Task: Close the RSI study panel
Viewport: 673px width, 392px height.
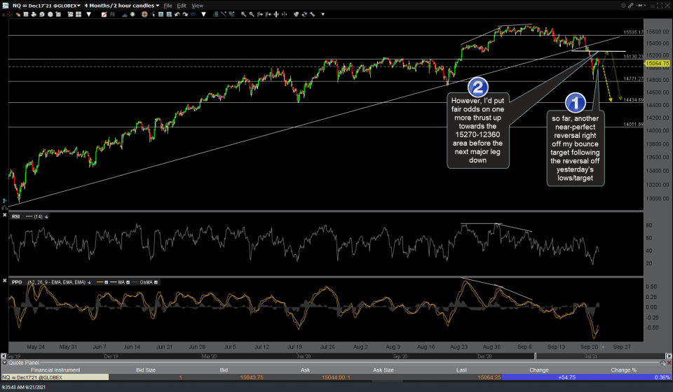Action: (5, 215)
